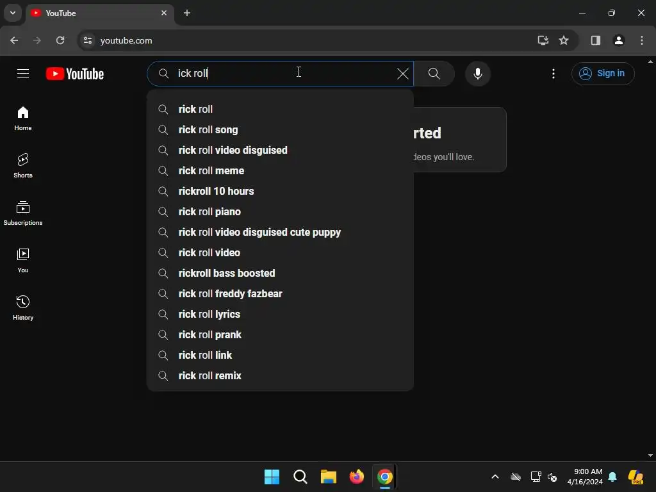Open the clock showing 9:00 AM
Viewport: 656px width, 492px height.
(585, 477)
